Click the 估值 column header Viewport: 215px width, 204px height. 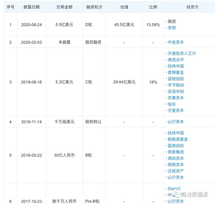(x=124, y=7)
